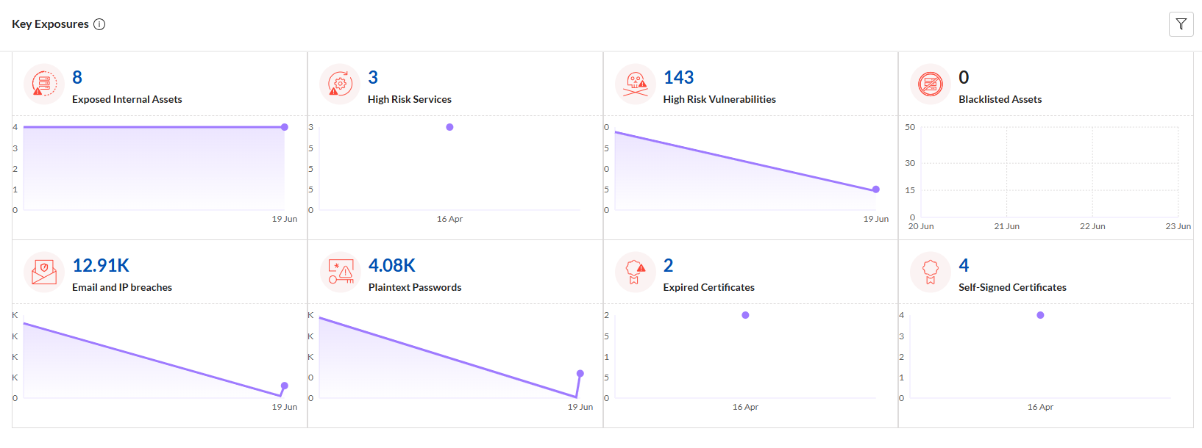Click the Expired Certificates warning badge icon

point(636,272)
